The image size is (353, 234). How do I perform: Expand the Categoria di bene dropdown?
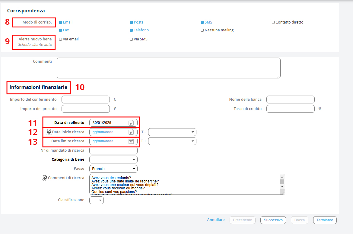[x=113, y=160]
